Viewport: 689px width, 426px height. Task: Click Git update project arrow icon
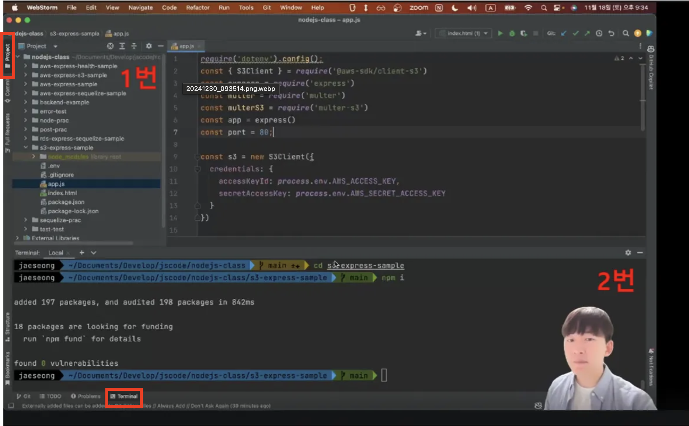click(563, 33)
